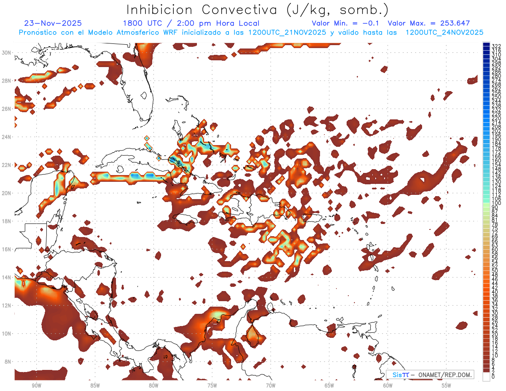This screenshot has height=391, width=506.
Task: Click the 8N latitude label
Action: (x=8, y=361)
